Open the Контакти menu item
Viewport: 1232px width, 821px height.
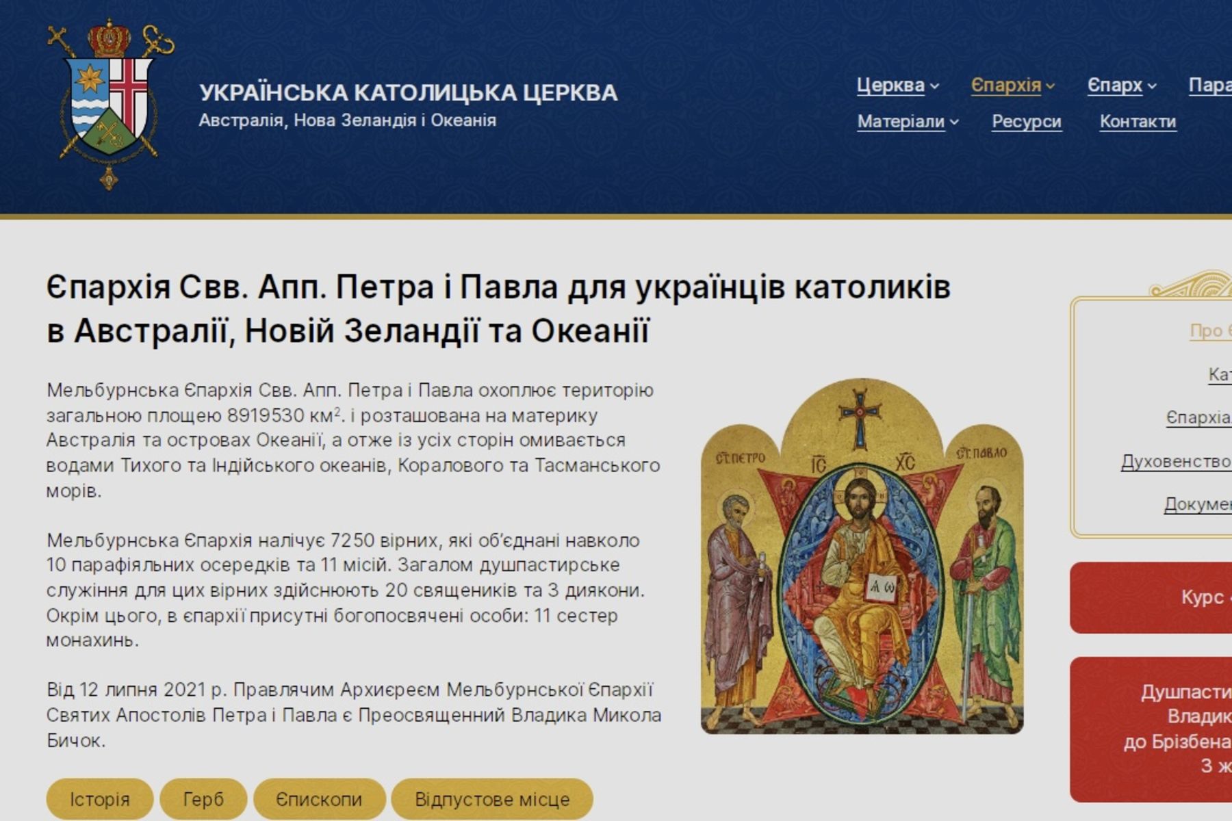pos(1138,122)
